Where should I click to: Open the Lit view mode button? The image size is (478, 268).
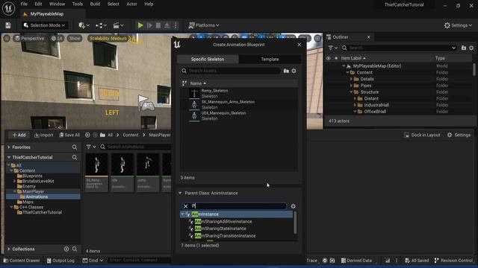pos(57,38)
